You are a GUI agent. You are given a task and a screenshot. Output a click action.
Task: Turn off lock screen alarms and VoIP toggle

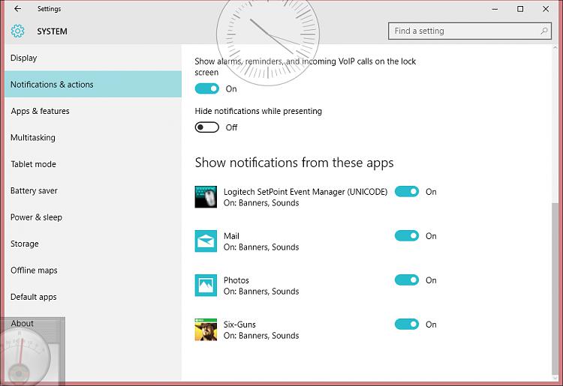[207, 88]
